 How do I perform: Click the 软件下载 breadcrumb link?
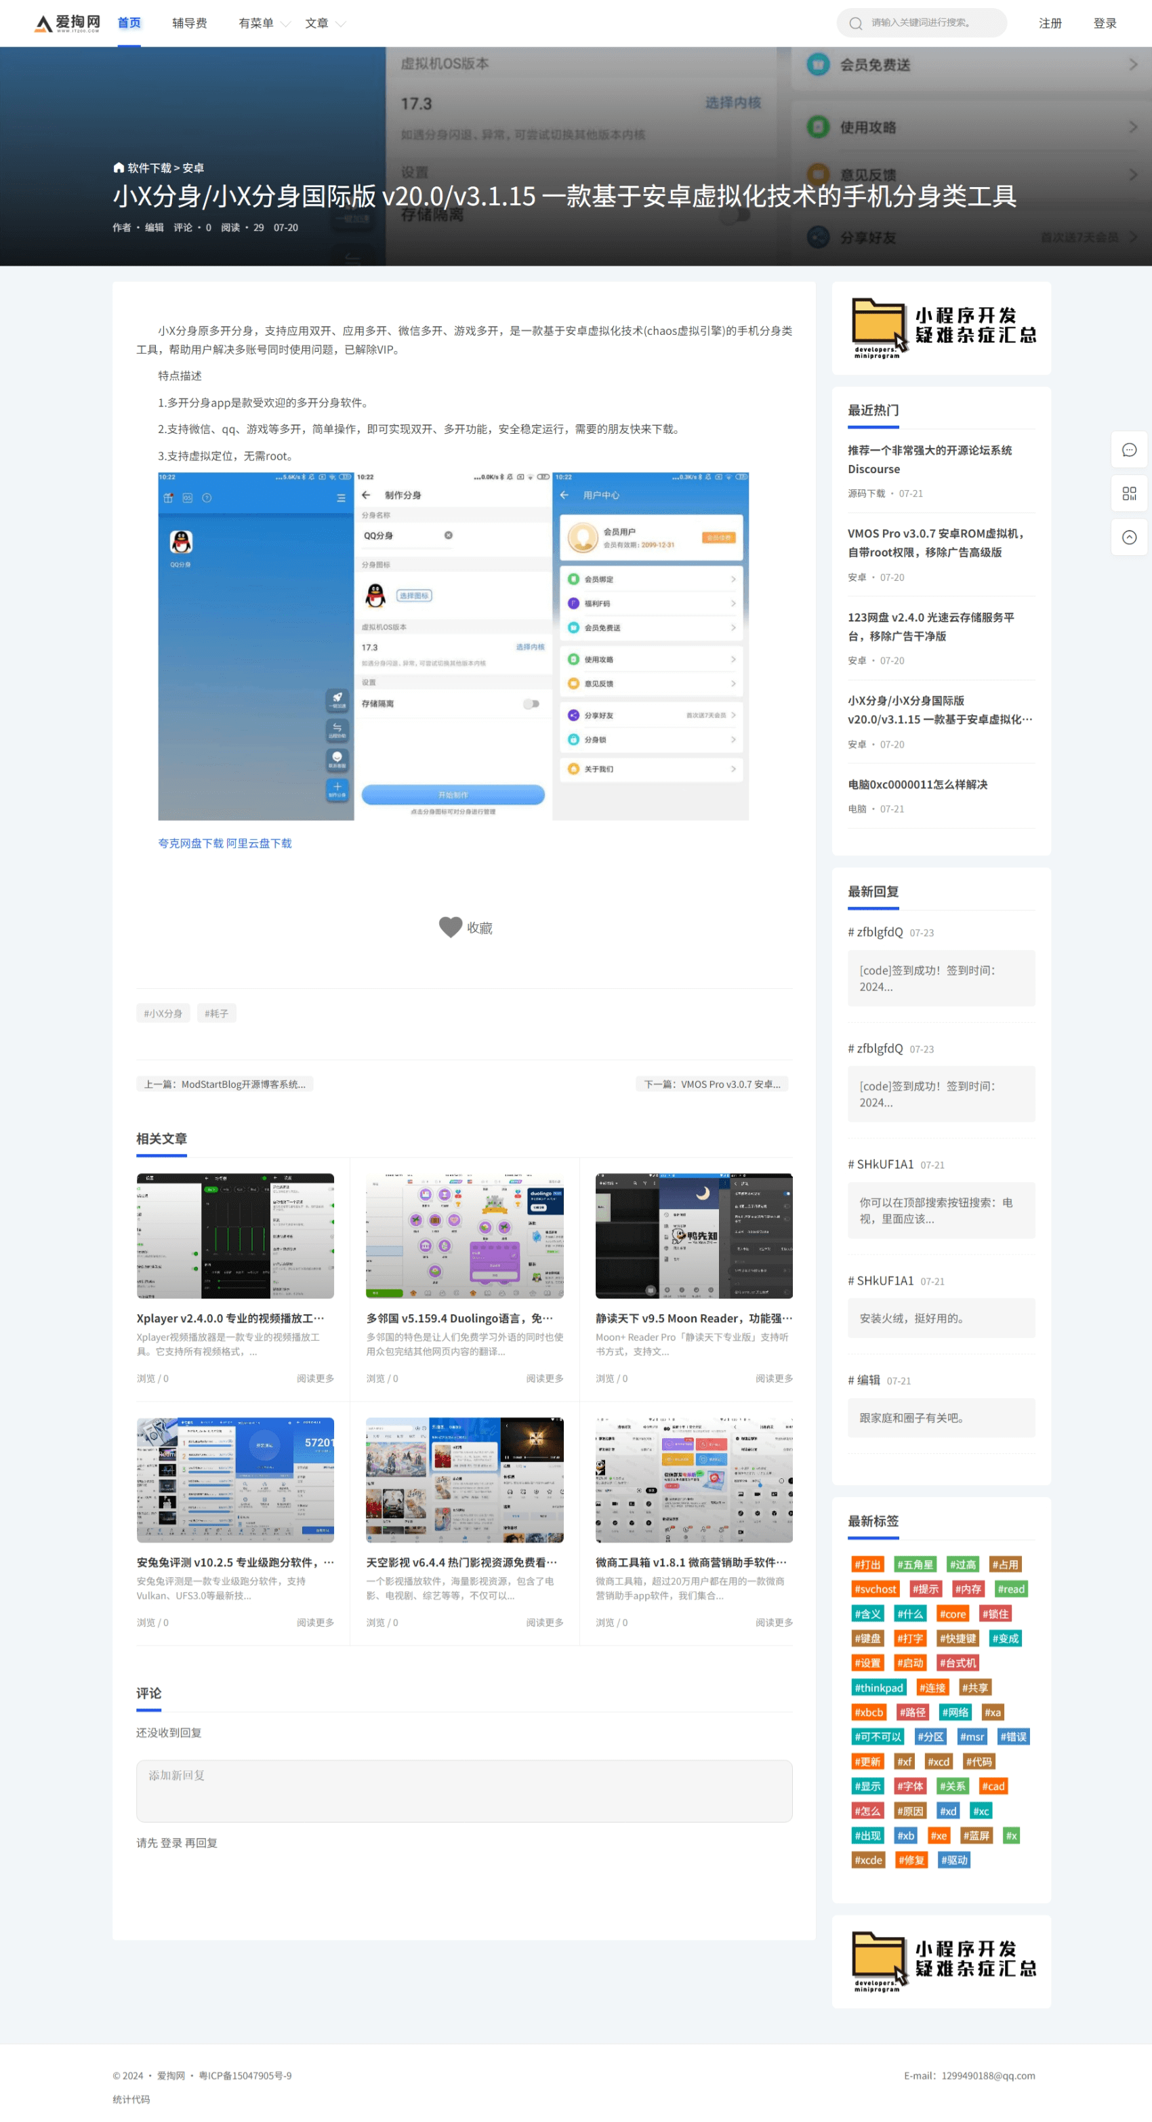[149, 168]
